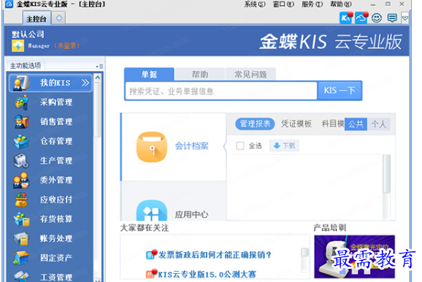Open the 委外管理 outsourcing icon
Viewport: 422px width, 282px height.
point(21,180)
